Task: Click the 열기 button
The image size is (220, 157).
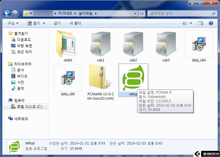Action: [x=34, y=23]
